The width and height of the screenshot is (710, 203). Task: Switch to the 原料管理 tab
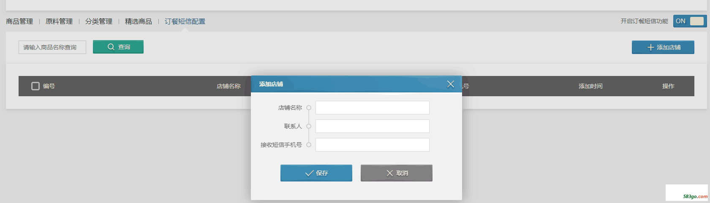(x=59, y=22)
